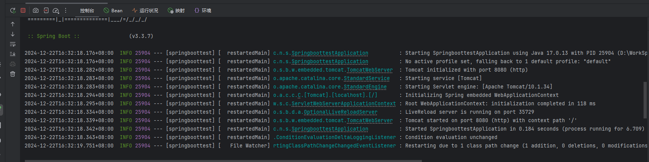Toggle scroll to end of console
The height and width of the screenshot is (162, 649).
tap(13, 54)
